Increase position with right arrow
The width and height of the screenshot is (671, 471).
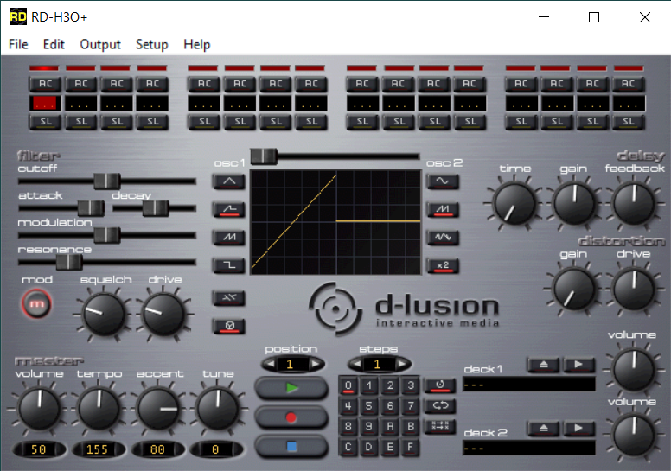(x=316, y=364)
